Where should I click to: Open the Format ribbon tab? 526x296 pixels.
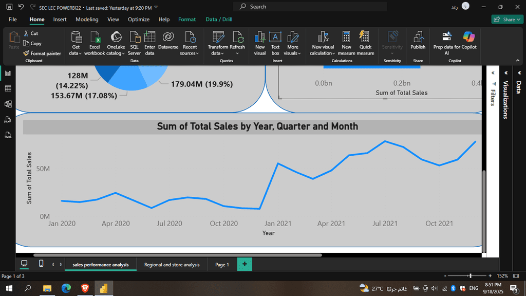tap(187, 20)
